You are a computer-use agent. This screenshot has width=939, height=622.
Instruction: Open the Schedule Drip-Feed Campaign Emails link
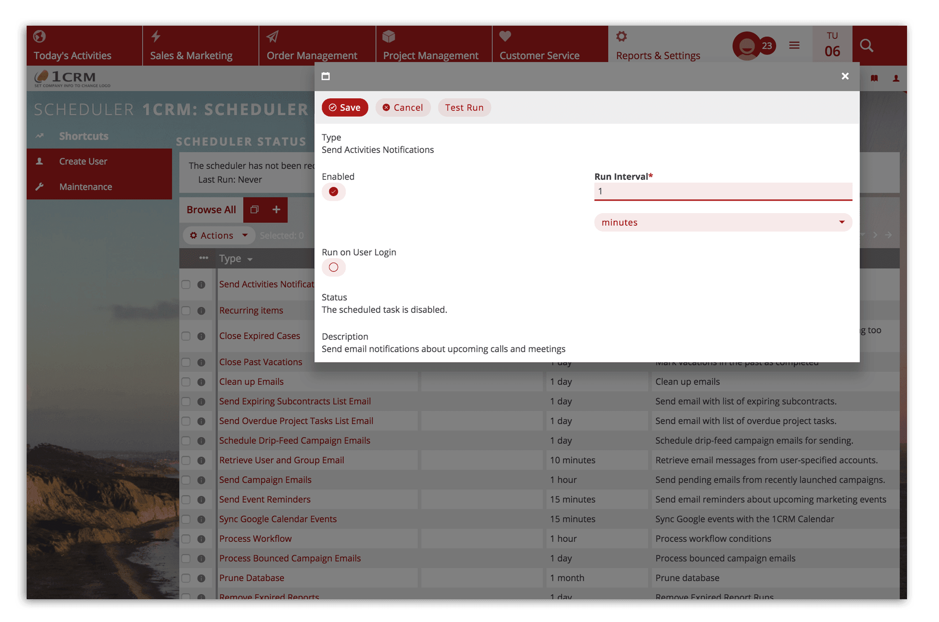point(294,440)
